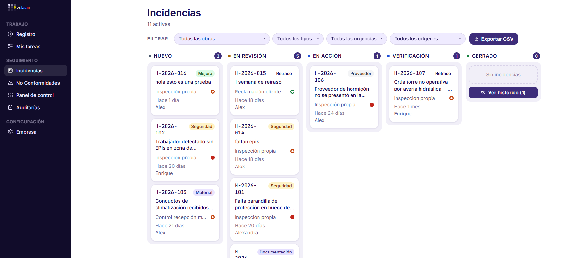Click the No Conformidades warning triangle icon
Screen dimensions: 576x258
point(10,83)
